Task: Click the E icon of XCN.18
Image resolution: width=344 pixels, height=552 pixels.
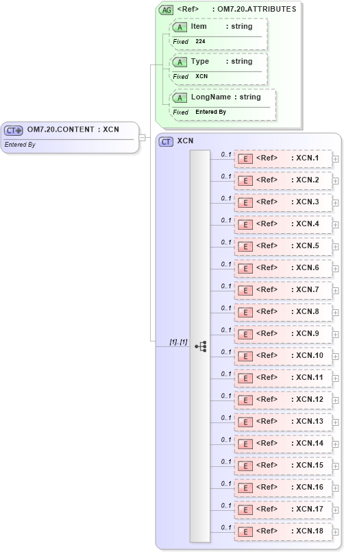Action: tap(245, 532)
